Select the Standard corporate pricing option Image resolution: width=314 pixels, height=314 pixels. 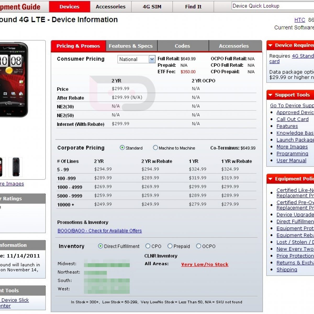[x=122, y=148]
